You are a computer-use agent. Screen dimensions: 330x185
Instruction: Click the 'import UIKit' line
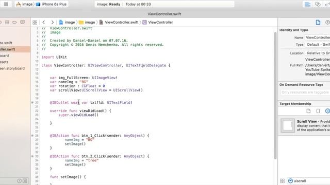click(x=54, y=57)
